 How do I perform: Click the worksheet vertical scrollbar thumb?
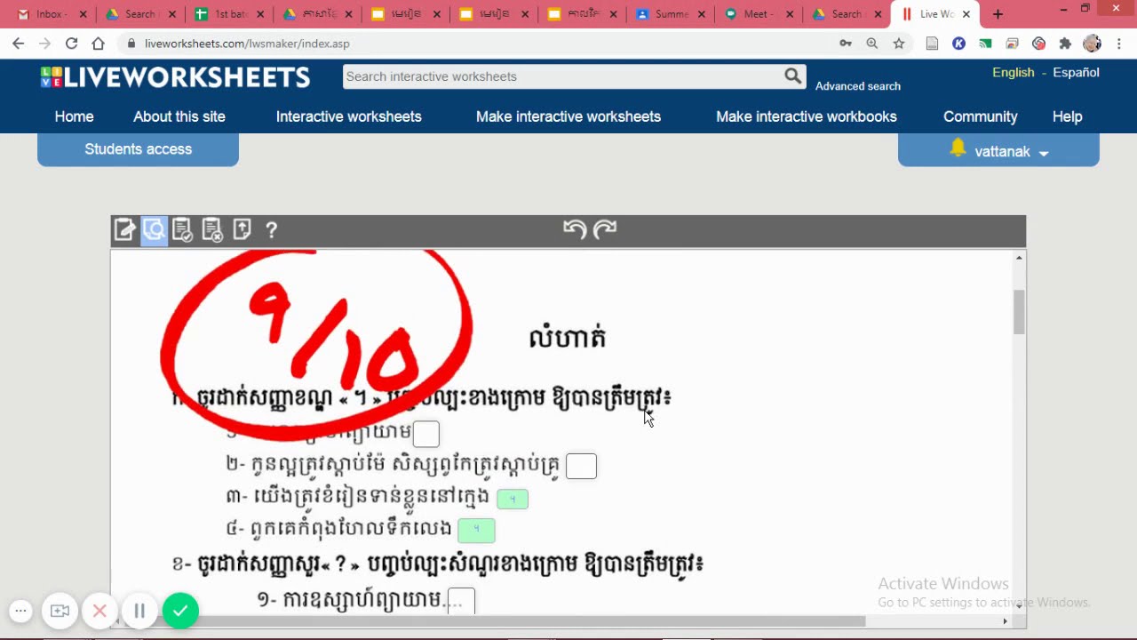[x=1019, y=312]
